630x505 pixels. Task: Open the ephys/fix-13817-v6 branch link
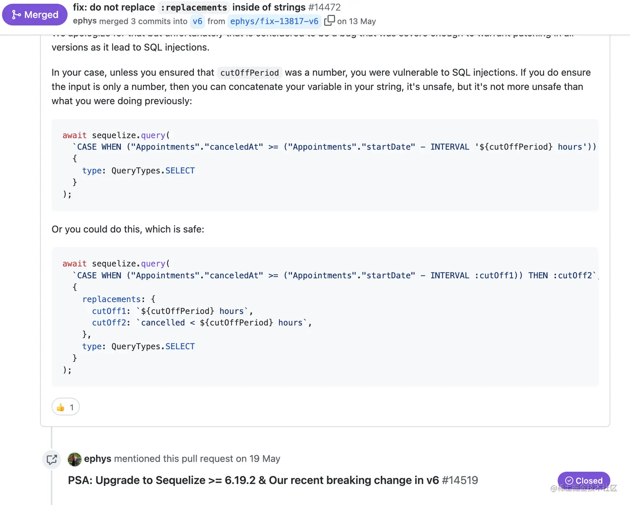274,21
